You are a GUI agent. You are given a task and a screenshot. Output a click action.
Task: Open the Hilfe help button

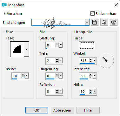[x=88, y=110]
